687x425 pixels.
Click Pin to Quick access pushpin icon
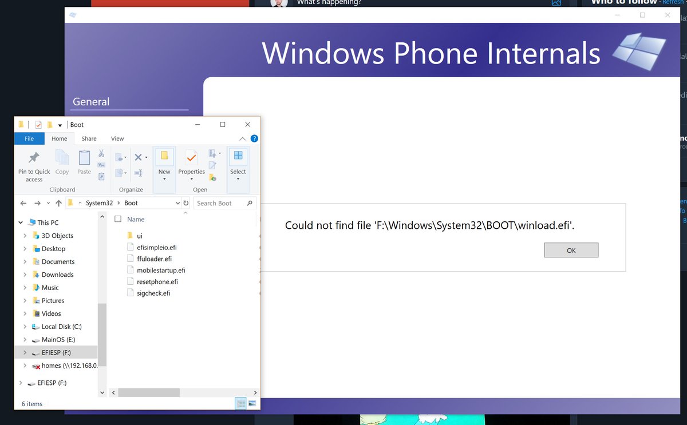[x=34, y=157]
